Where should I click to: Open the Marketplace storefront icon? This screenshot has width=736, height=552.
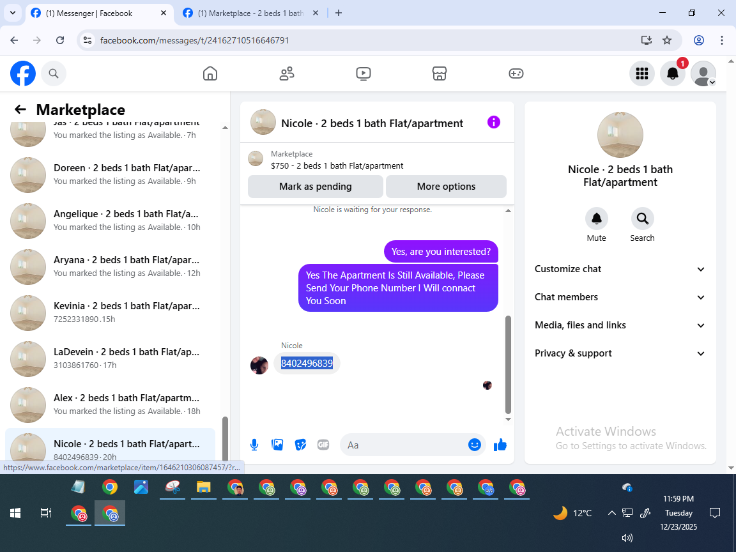click(440, 73)
